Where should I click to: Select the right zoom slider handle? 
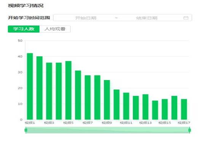pos(189,130)
